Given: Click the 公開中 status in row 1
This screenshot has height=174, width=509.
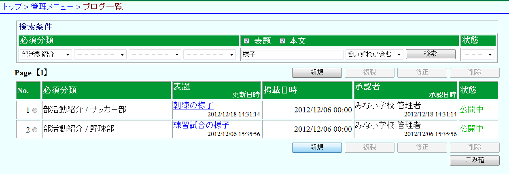Looking at the screenshot, I should [472, 110].
